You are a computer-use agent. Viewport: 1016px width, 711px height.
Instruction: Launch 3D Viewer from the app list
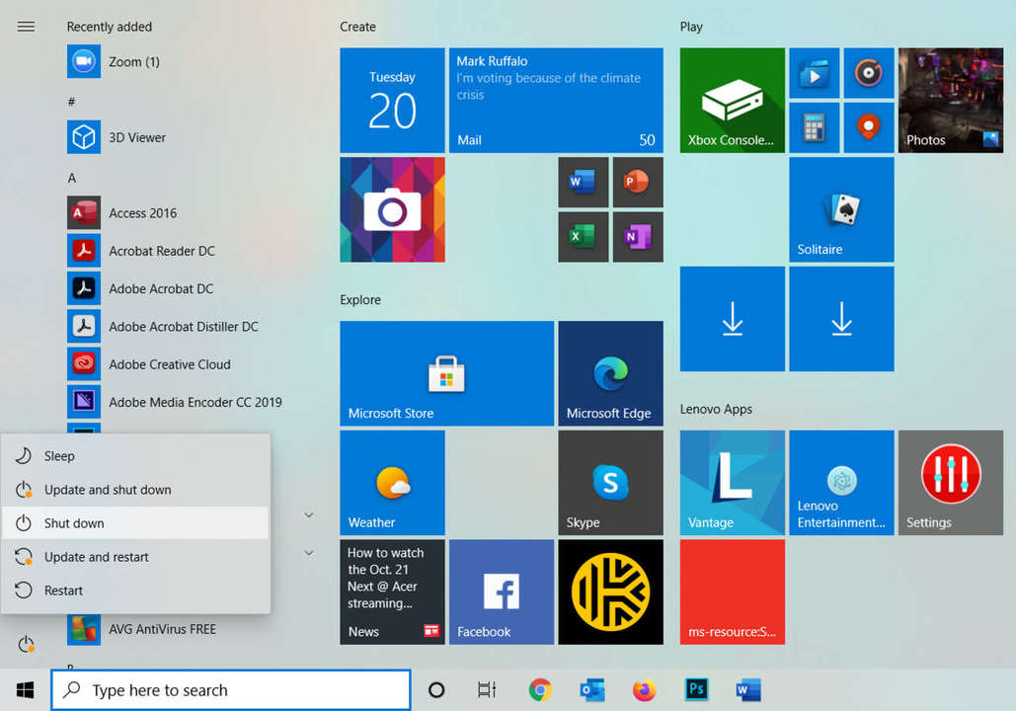[x=117, y=137]
